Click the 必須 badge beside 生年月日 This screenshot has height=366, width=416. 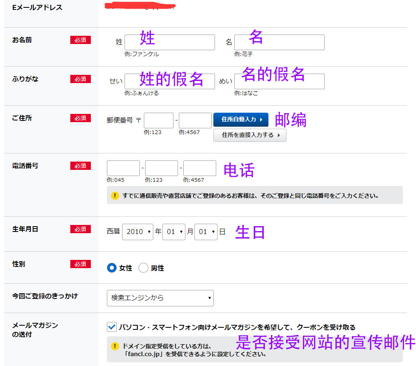click(80, 229)
